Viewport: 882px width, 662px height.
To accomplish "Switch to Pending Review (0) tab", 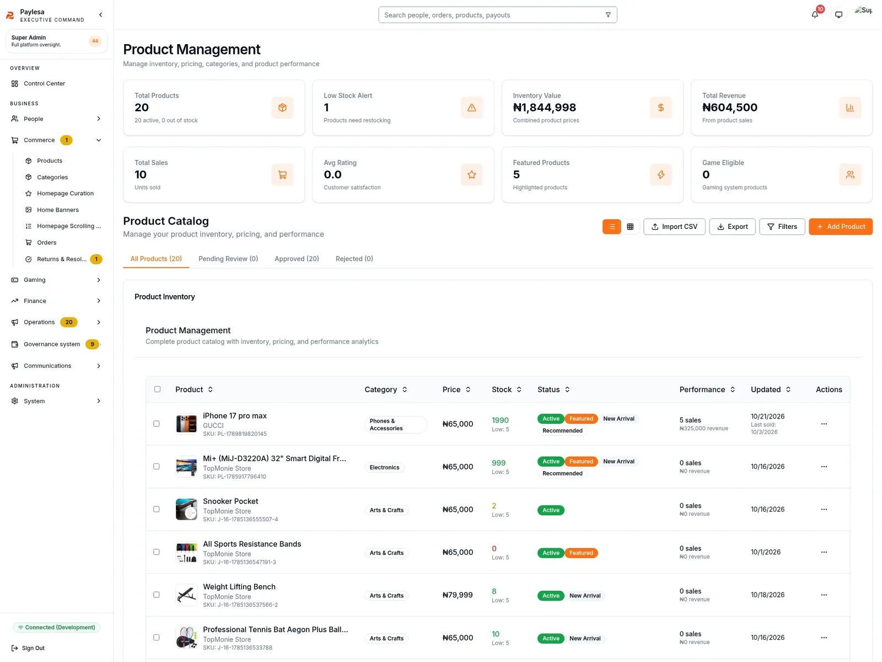I will (x=228, y=259).
